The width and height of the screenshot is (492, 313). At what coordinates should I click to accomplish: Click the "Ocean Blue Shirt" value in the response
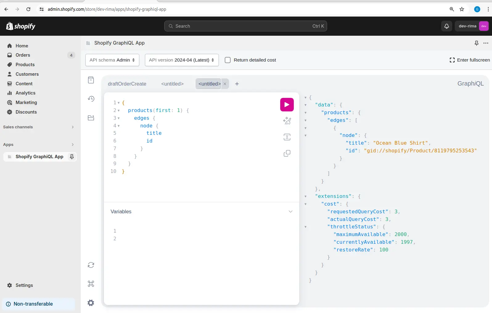coord(400,143)
